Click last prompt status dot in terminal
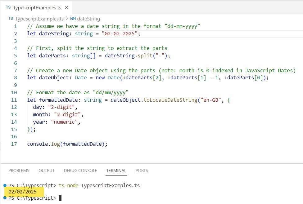The height and width of the screenshot is (204, 303). pos(5,198)
